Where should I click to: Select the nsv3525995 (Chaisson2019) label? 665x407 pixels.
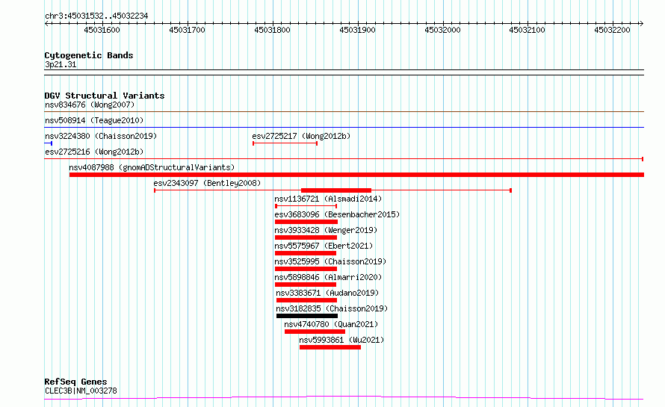pos(330,261)
